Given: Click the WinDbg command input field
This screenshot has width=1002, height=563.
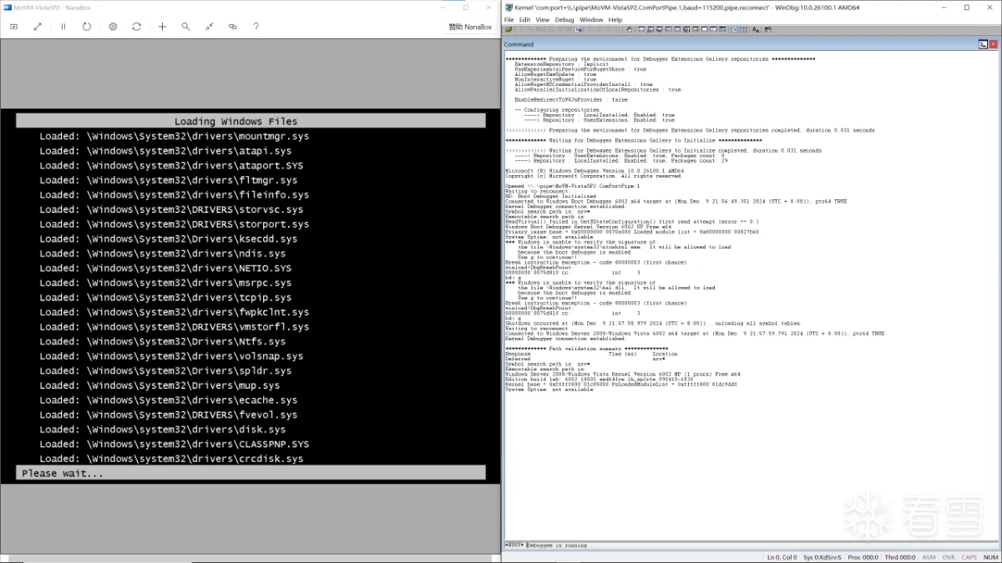Looking at the screenshot, I should [x=762, y=545].
